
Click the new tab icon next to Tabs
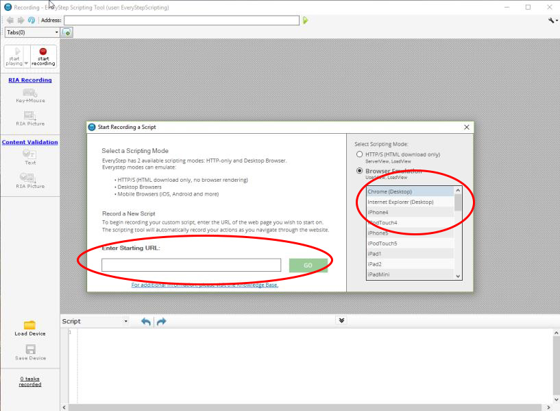(x=66, y=32)
